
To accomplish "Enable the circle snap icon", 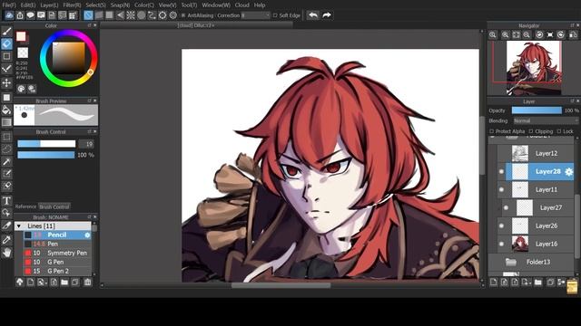I will point(142,15).
